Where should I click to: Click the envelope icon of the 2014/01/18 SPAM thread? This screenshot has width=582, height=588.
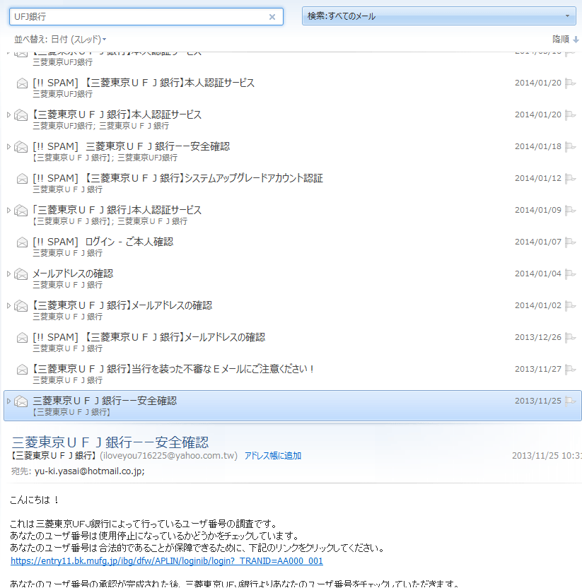click(21, 147)
